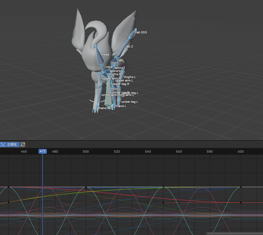The image size is (263, 235).
Task: Select the top keyframe at frame 550
Action: [x=164, y=187]
